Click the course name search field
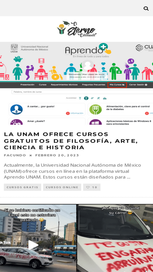Screen dimensions: 153x272 pyautogui.click(x=82, y=92)
